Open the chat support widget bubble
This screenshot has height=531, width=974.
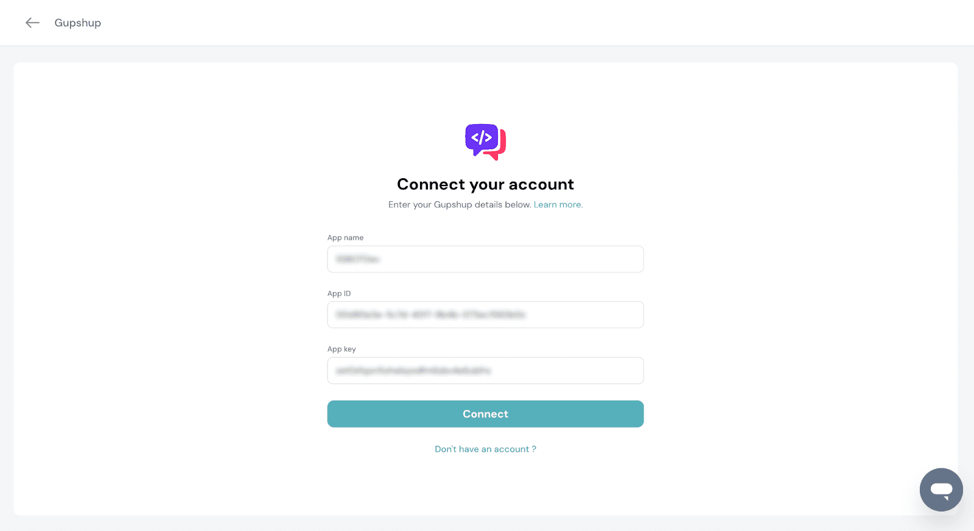pos(941,490)
